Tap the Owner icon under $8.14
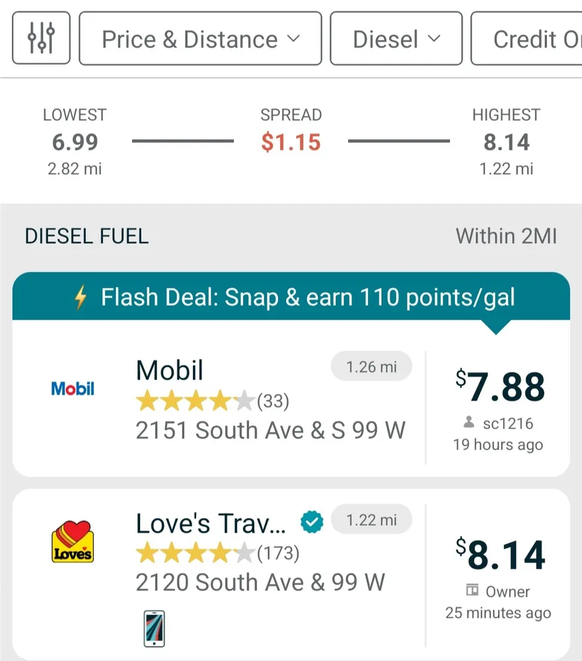This screenshot has height=661, width=582. [472, 591]
